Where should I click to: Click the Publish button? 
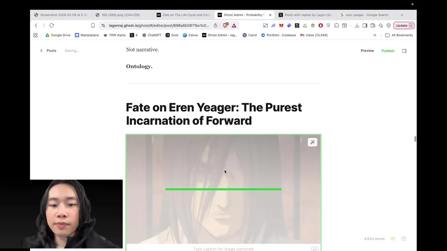pos(388,51)
